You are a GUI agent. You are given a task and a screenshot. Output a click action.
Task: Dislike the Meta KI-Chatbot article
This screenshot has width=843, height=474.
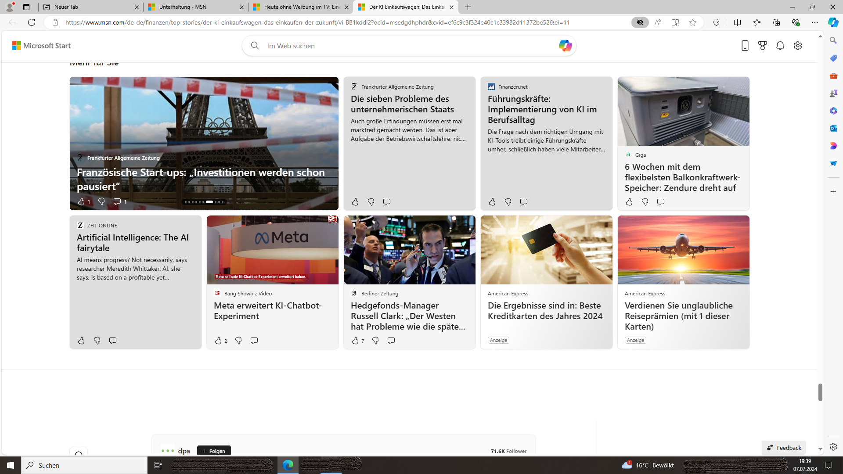pos(238,341)
